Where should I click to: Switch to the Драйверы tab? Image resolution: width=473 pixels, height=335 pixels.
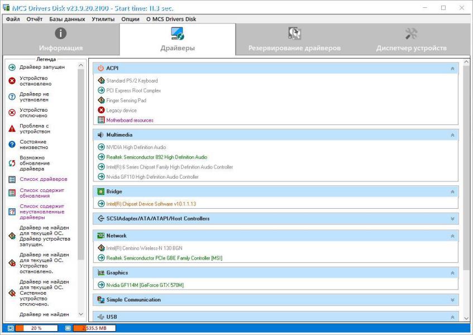click(178, 40)
